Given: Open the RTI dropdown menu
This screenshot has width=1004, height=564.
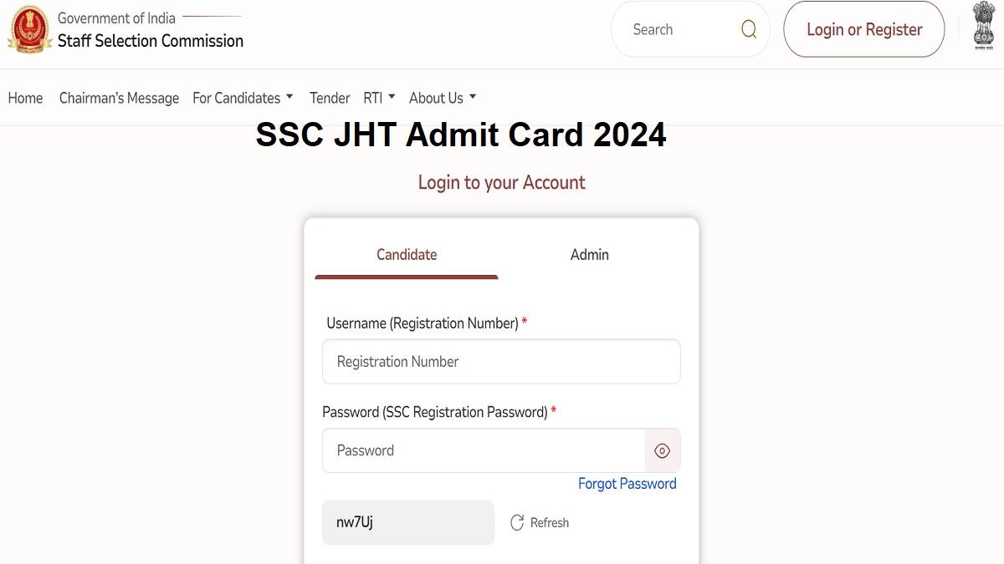Looking at the screenshot, I should [379, 98].
